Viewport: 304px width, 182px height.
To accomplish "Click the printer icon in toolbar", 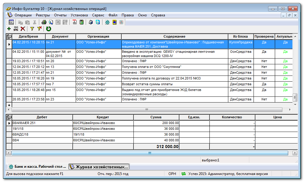I will coord(44,22).
